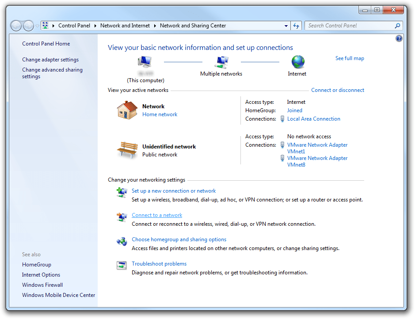Open Local Area Connection status
Screen dimensions: 415x319
point(314,119)
